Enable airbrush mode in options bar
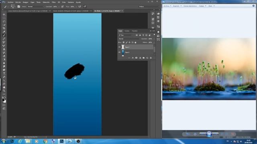 point(80,7)
